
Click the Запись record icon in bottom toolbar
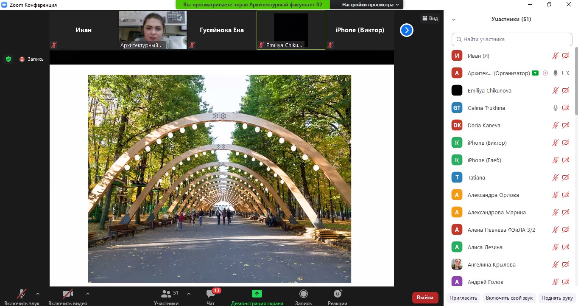tap(304, 294)
